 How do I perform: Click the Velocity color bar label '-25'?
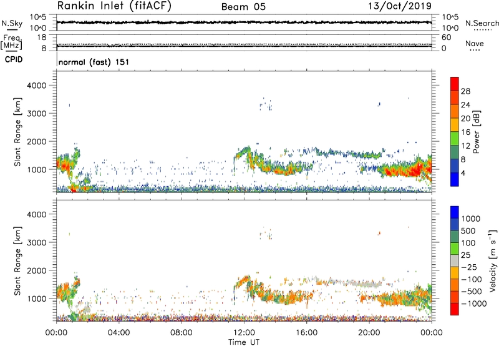point(468,267)
